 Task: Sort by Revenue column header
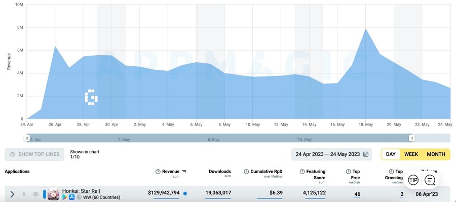(x=171, y=172)
